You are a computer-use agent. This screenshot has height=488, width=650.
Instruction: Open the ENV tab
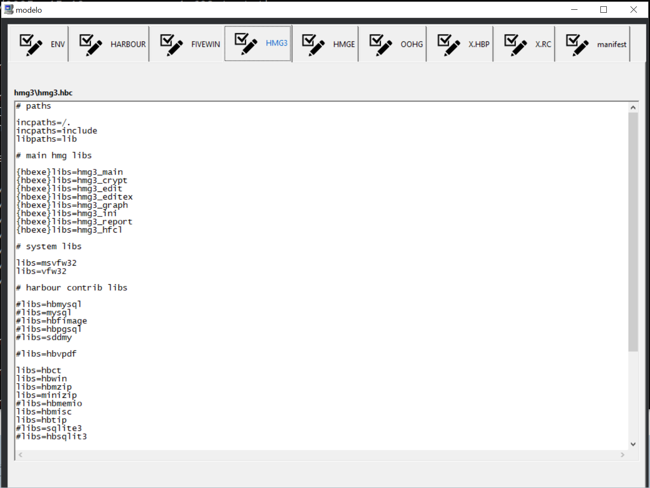click(38, 44)
